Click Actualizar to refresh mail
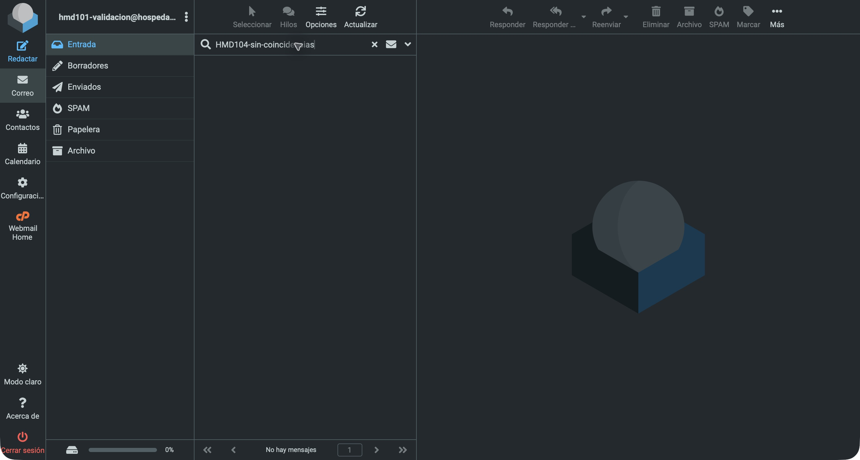860x460 pixels. (x=361, y=17)
